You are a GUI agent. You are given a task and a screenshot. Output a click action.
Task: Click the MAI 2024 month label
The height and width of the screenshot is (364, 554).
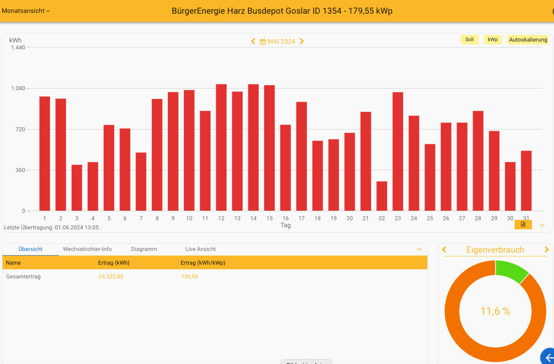tap(281, 42)
